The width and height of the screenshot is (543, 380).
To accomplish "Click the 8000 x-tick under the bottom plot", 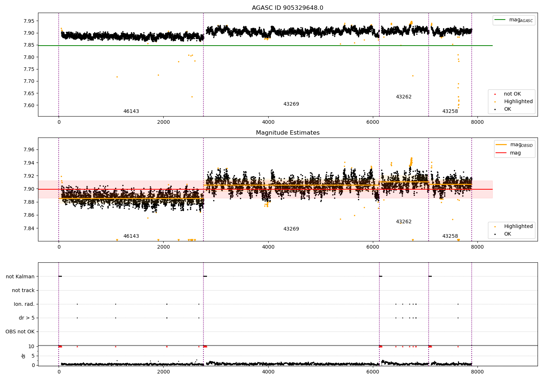I will [477, 372].
